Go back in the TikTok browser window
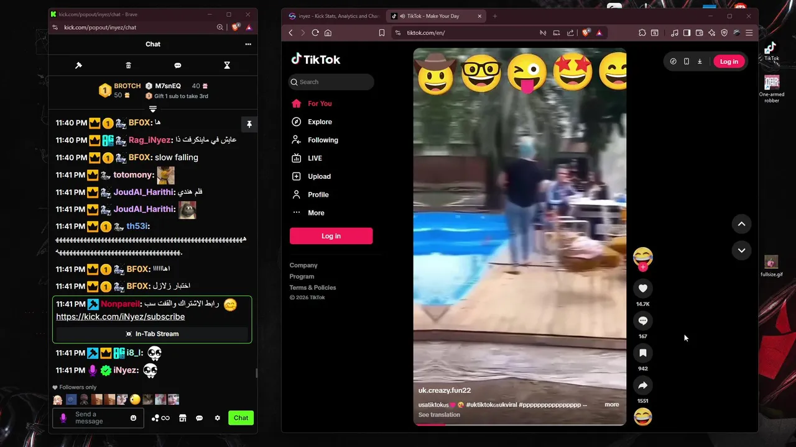 (291, 33)
